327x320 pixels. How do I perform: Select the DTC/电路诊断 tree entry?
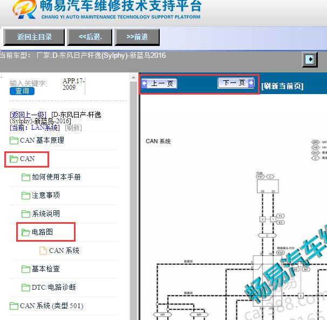(54, 287)
